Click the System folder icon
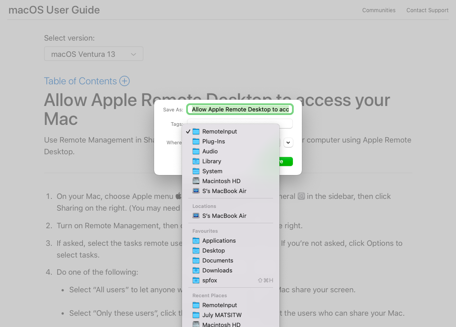Image resolution: width=456 pixels, height=327 pixels. pyautogui.click(x=196, y=171)
